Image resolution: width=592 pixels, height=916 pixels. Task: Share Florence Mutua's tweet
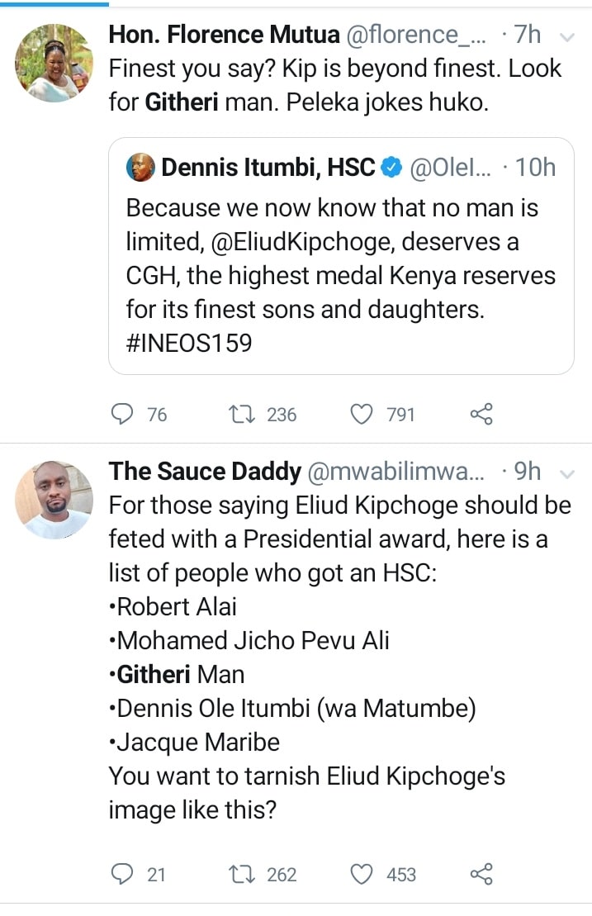(481, 414)
